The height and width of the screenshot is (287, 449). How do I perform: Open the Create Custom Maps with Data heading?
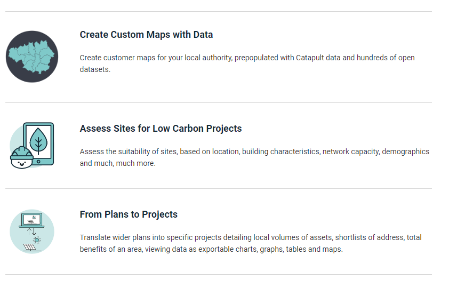pyautogui.click(x=146, y=35)
